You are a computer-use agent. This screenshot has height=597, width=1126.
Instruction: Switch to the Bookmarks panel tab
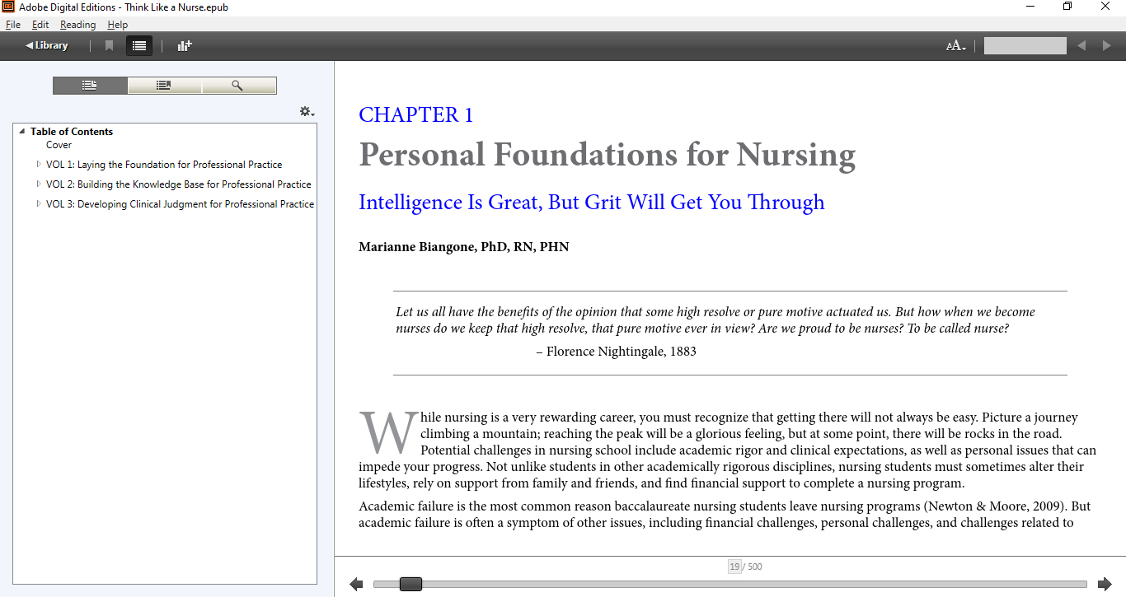pos(164,86)
